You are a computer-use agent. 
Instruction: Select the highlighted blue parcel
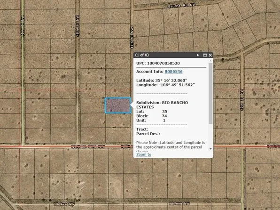pos(118,105)
